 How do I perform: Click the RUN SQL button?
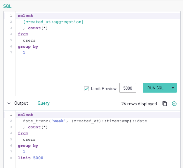click(156, 88)
